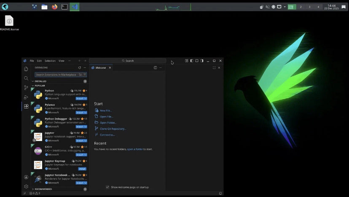Select the Extensions view icon
This screenshot has height=197, width=349.
pos(26,106)
